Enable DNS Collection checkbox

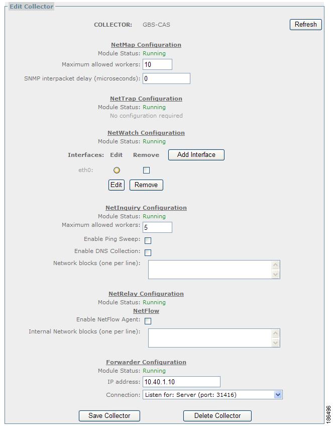(148, 252)
